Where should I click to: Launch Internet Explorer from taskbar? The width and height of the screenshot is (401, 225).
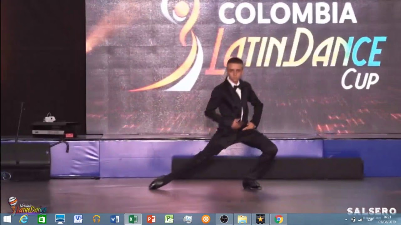click(24, 219)
